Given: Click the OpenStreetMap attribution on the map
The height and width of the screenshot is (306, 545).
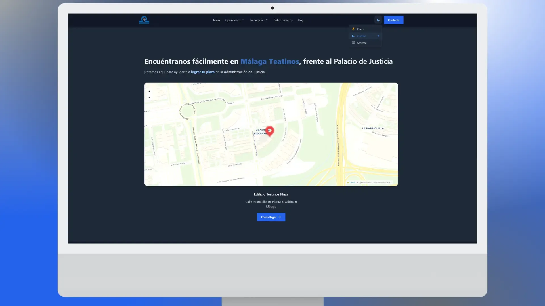Looking at the screenshot, I should (x=366, y=182).
